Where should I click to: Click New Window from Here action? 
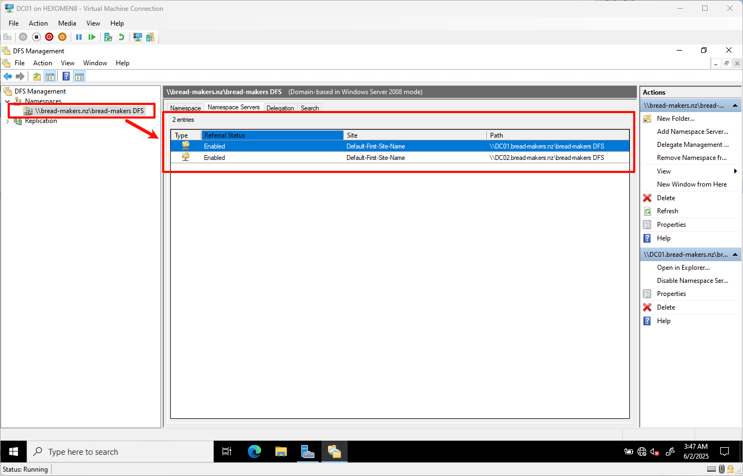click(692, 184)
